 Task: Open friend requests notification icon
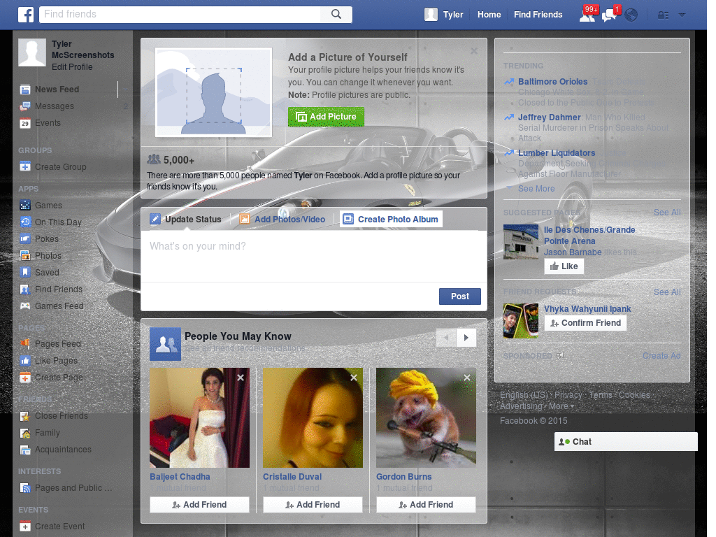587,15
